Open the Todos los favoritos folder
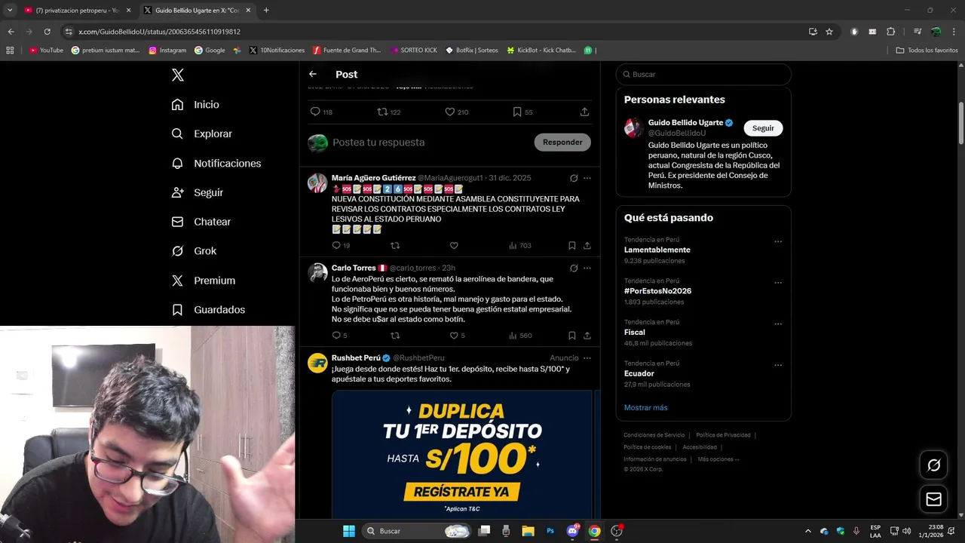 click(x=927, y=51)
